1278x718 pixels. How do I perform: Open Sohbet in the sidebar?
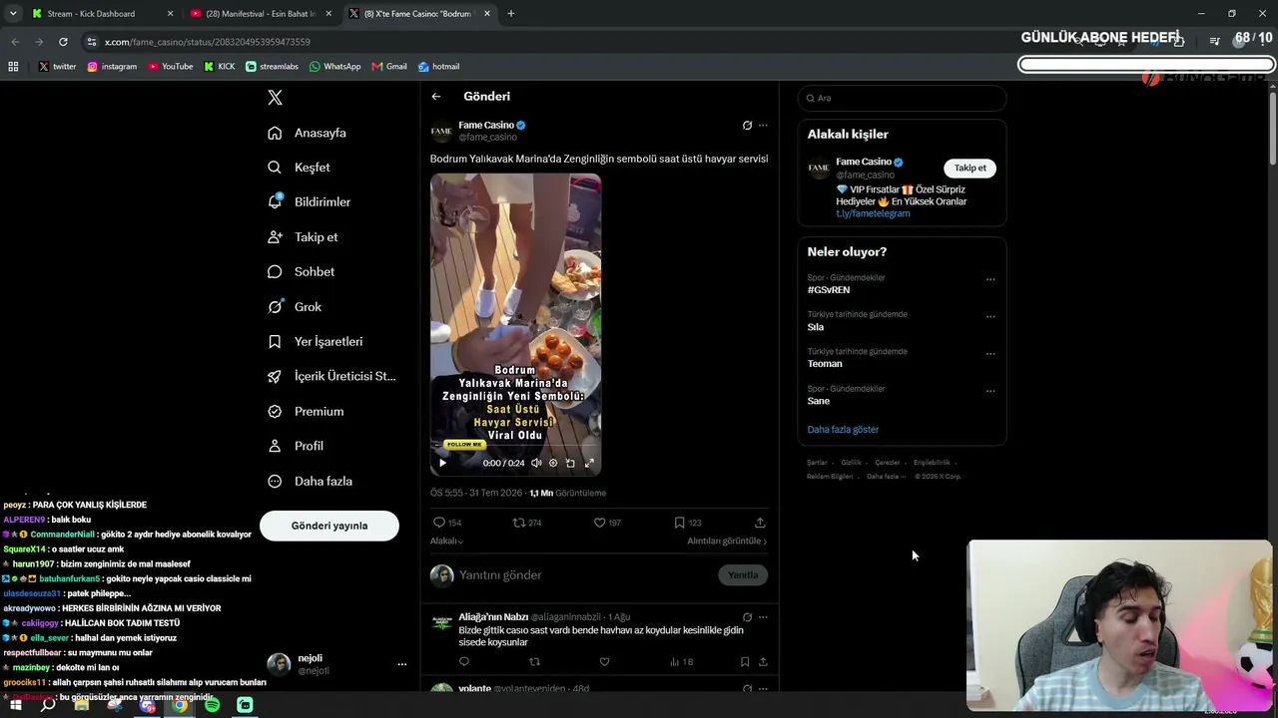(x=302, y=271)
